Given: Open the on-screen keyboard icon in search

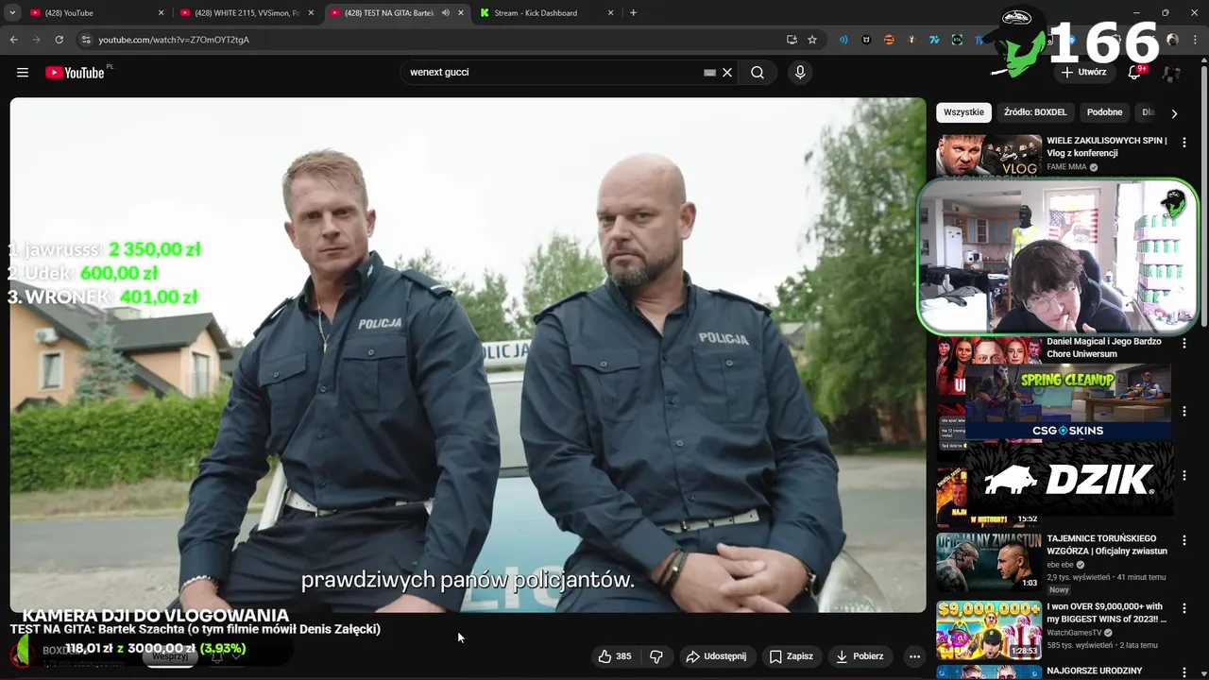Looking at the screenshot, I should [710, 73].
